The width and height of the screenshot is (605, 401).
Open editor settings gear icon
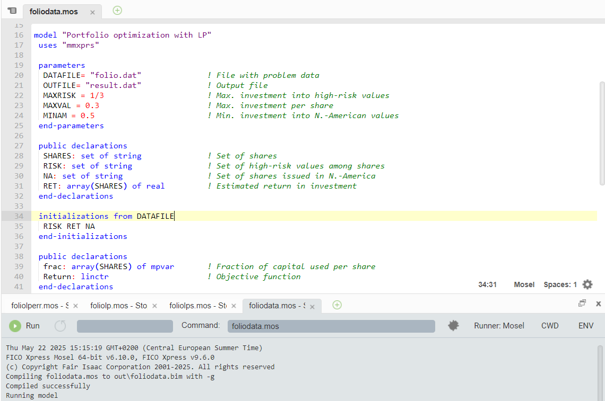point(587,284)
